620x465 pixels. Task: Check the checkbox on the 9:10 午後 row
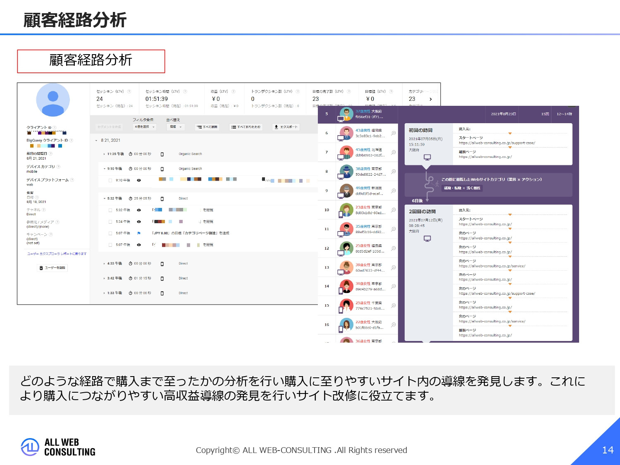pos(110,180)
